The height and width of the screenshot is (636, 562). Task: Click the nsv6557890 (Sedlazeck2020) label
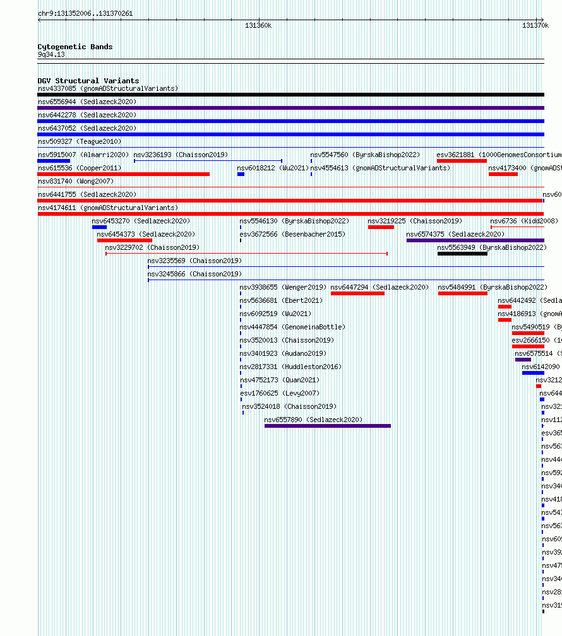[x=313, y=420]
